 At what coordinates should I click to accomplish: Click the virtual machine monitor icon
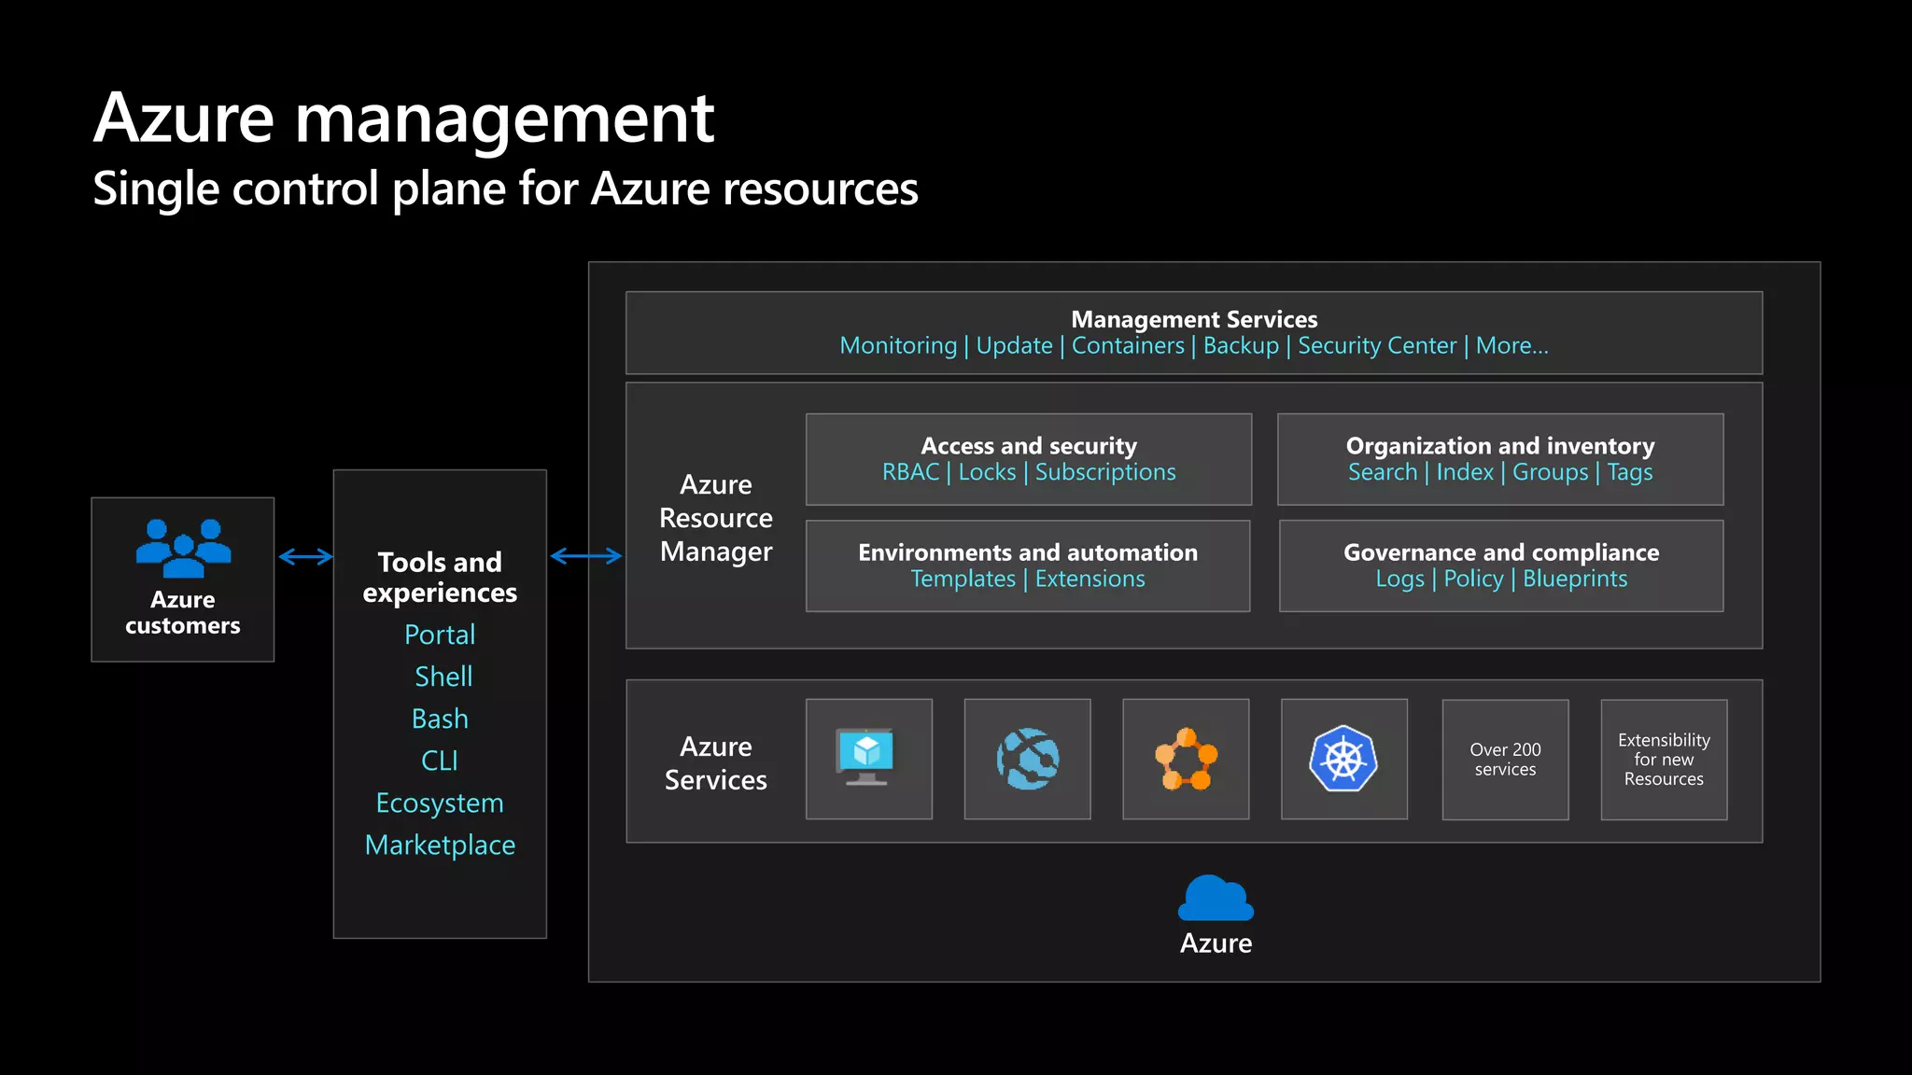pyautogui.click(x=867, y=758)
